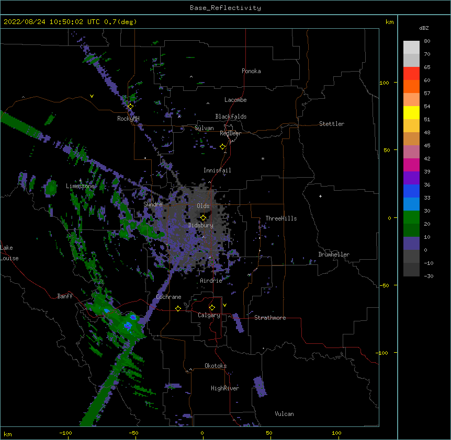Select the white plus marker northwest of Drumheller
The width and height of the screenshot is (451, 440).
tap(320, 196)
